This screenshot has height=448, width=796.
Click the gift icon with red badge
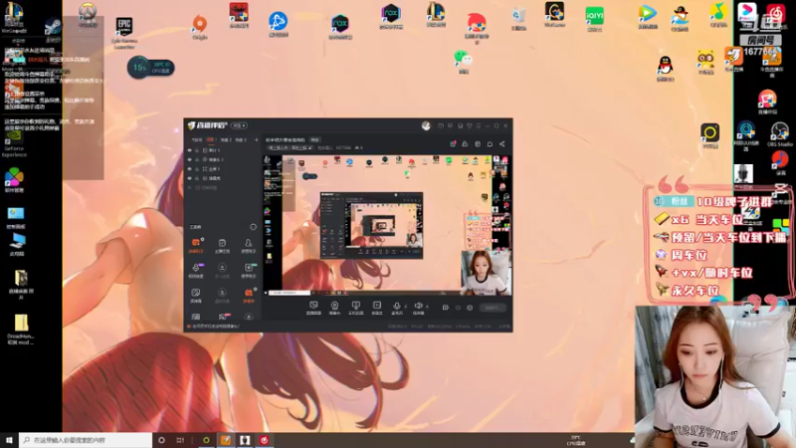point(453,144)
